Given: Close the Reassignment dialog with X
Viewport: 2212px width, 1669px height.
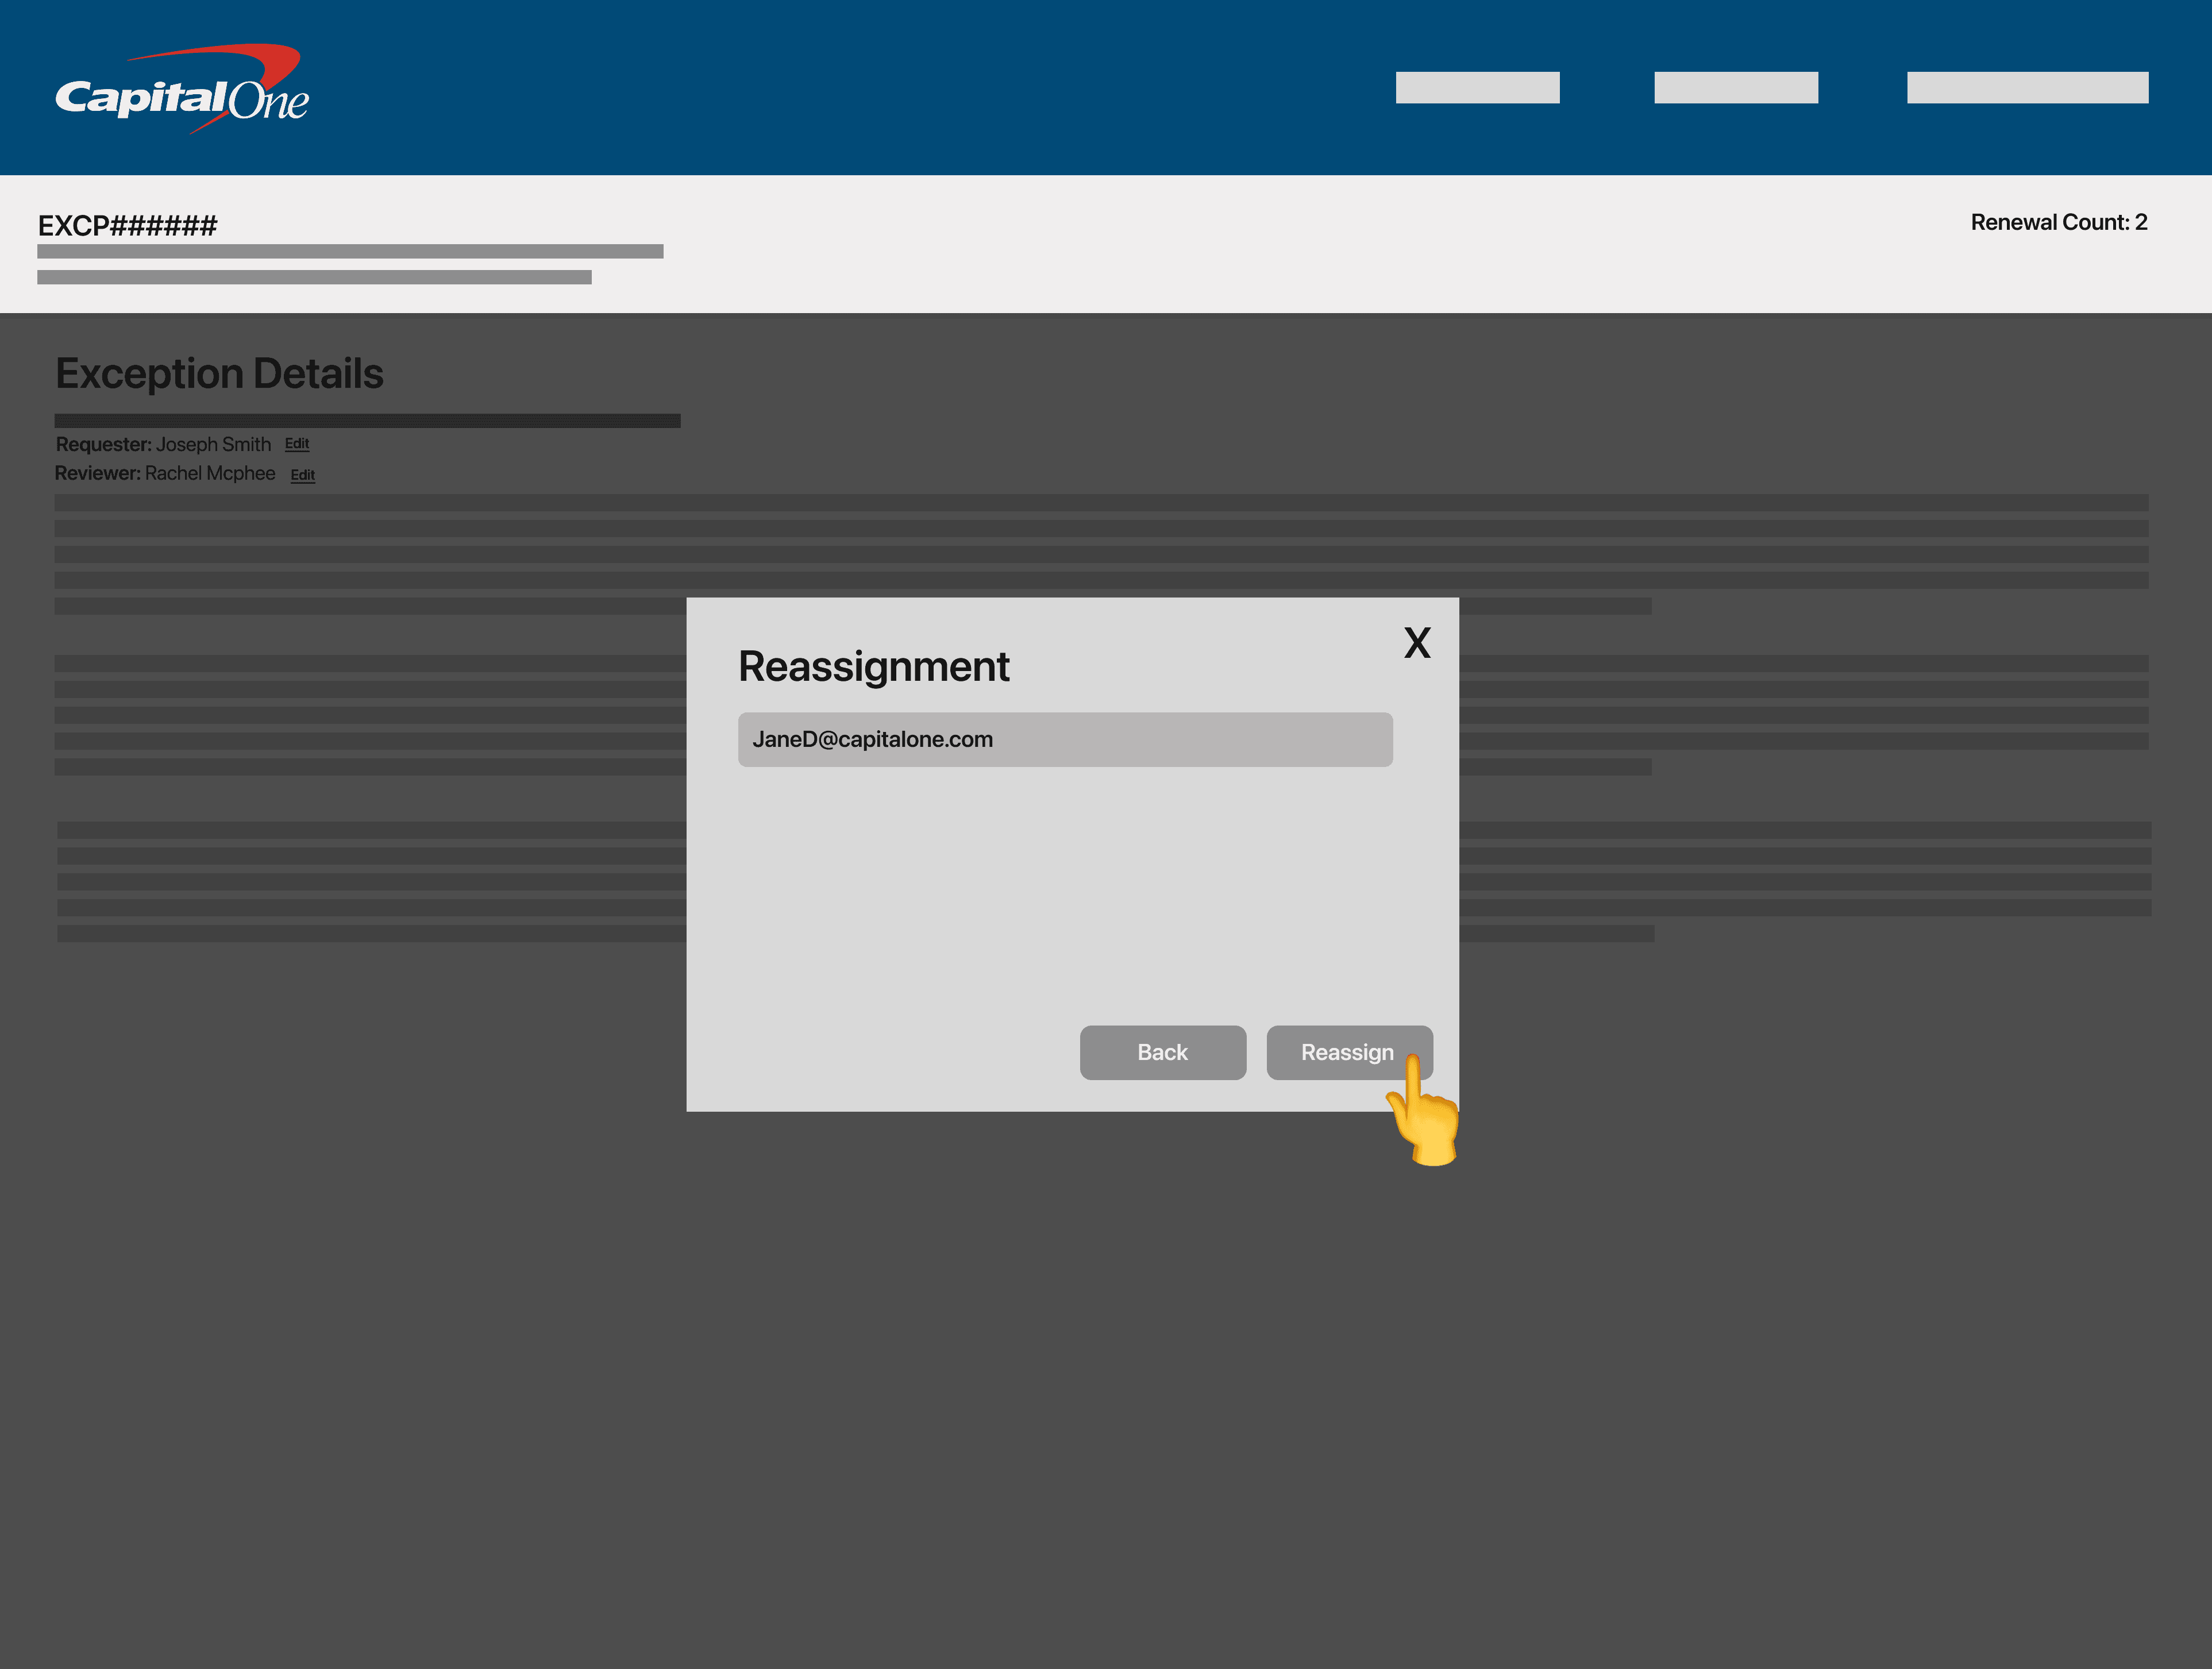Looking at the screenshot, I should [x=1417, y=643].
